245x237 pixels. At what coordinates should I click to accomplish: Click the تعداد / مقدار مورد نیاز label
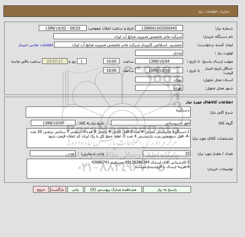click(215, 154)
